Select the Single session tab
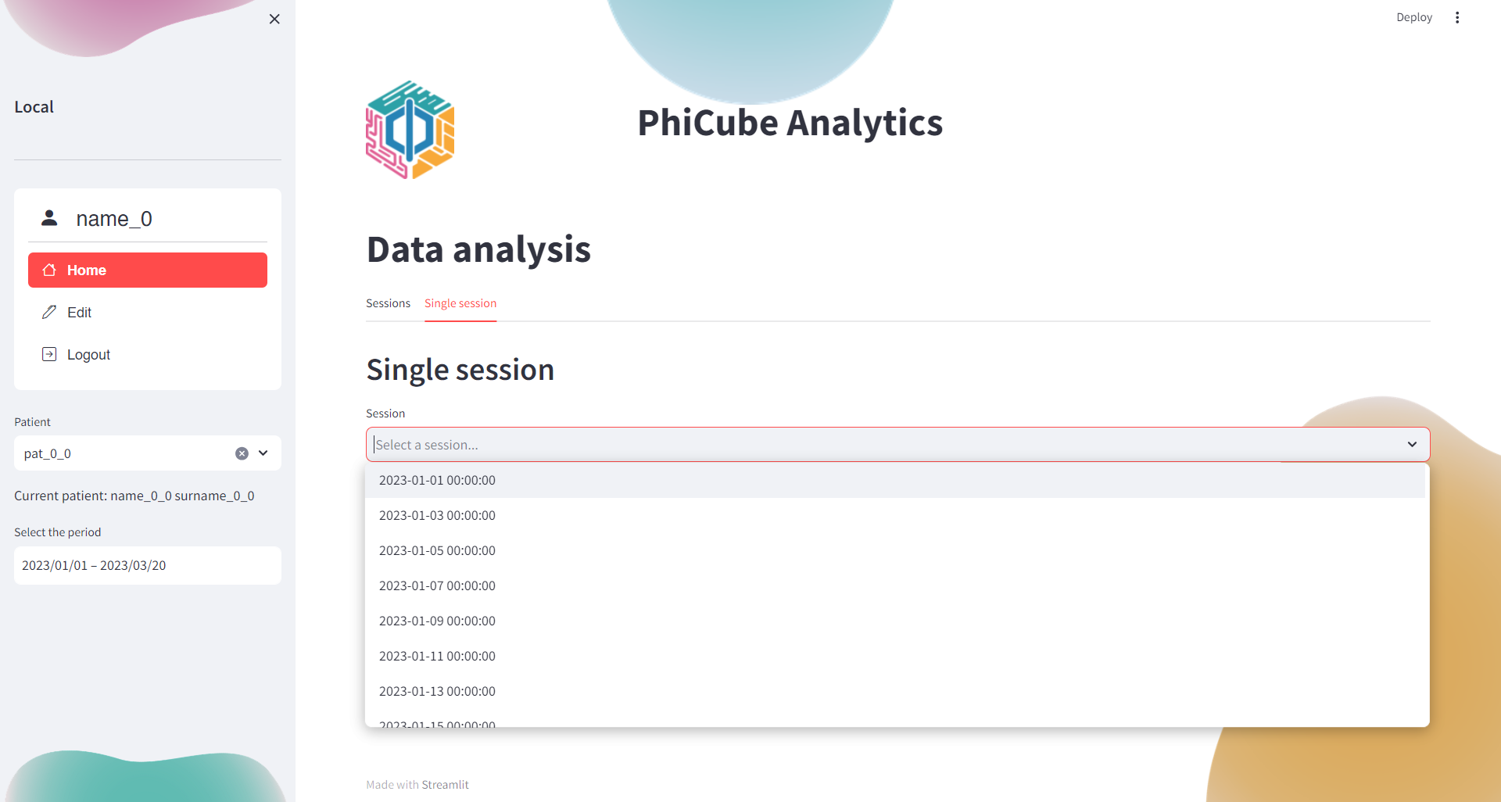This screenshot has height=802, width=1501. pos(460,303)
